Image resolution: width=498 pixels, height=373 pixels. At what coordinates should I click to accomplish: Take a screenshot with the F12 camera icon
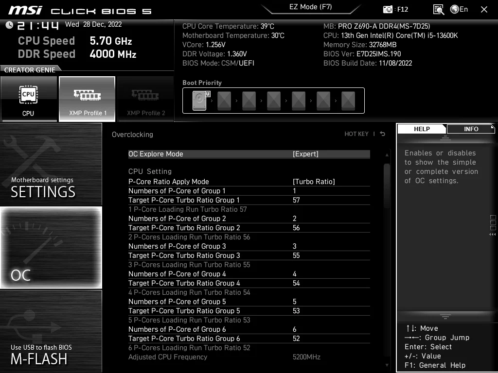click(388, 10)
